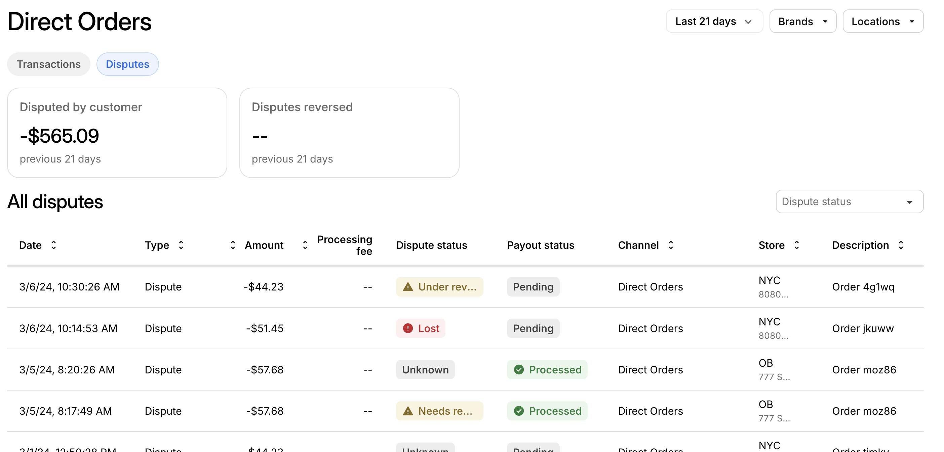Open Order 4g1wq dispute row
Screen dimensions: 944x452
[863, 286]
